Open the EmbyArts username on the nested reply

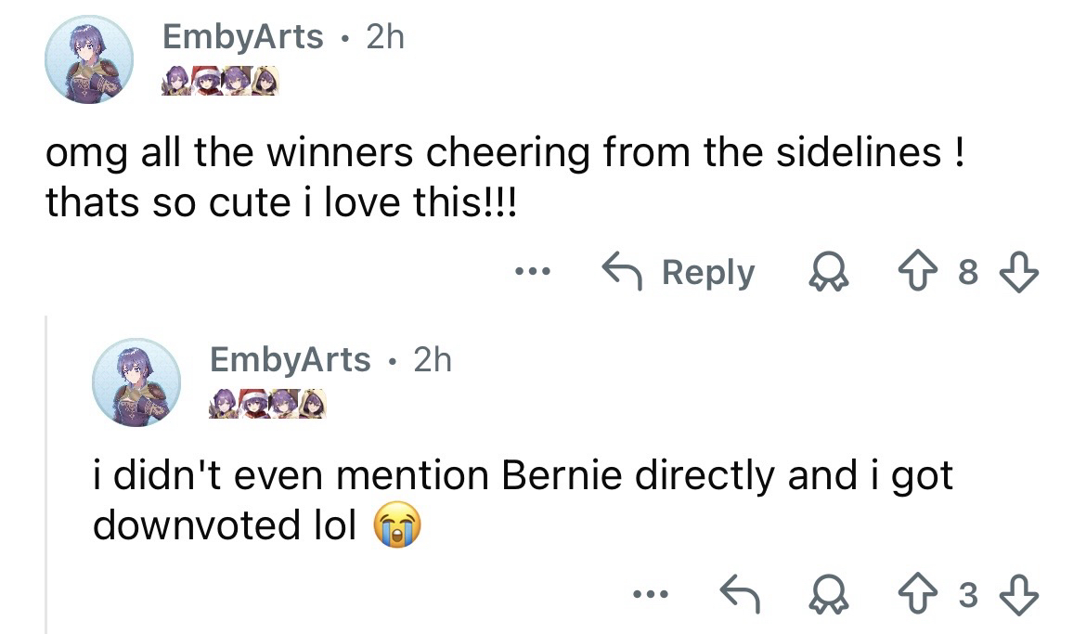290,359
